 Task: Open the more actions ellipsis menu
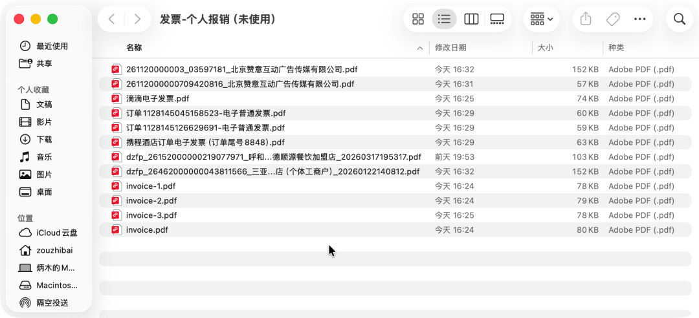(x=639, y=19)
